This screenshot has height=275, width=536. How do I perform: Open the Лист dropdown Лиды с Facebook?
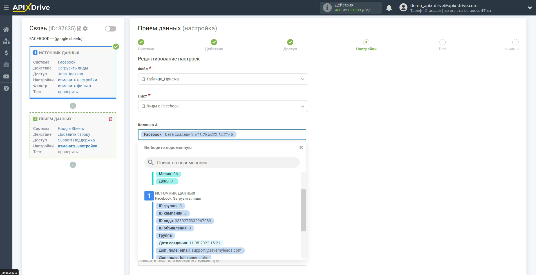tap(223, 106)
